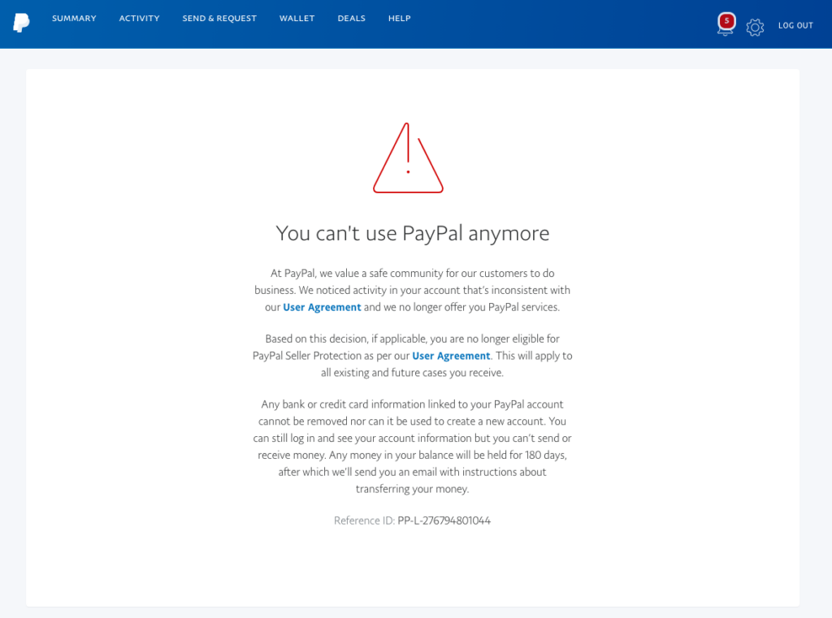Open Send & Request in navigation

point(219,19)
